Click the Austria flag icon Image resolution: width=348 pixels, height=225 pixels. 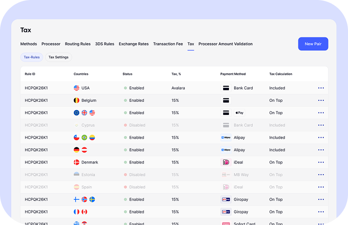click(85, 150)
